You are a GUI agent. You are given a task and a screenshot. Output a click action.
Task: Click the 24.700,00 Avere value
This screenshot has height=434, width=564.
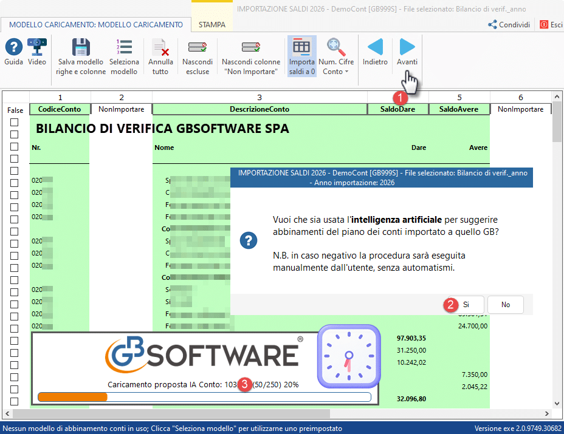point(473,326)
